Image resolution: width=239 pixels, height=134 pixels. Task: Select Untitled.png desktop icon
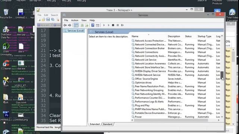pyautogui.click(x=21, y=117)
